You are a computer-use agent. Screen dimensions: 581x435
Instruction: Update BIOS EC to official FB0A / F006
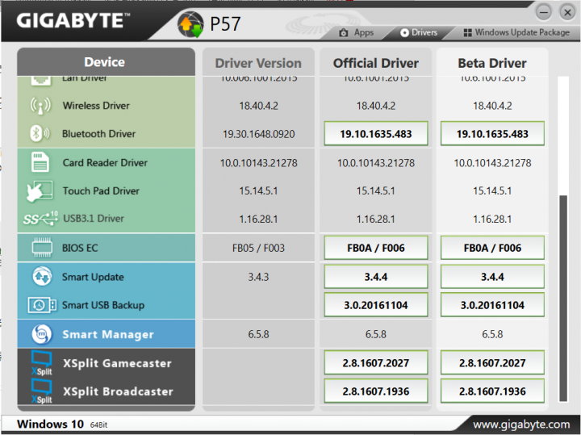click(x=376, y=248)
